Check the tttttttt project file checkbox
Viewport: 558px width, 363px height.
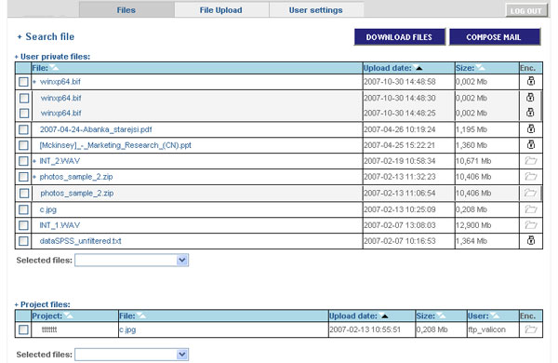[23, 329]
